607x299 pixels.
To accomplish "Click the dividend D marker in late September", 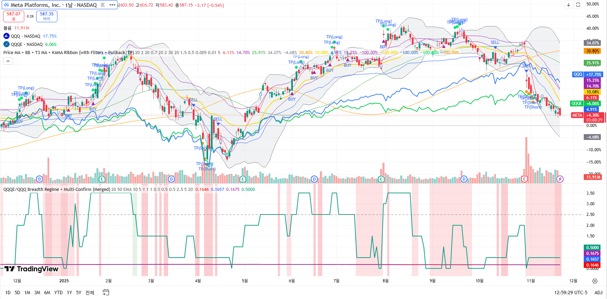I will pos(464,179).
